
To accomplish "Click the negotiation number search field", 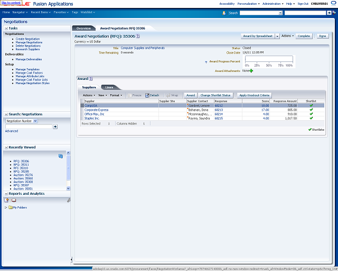I will tap(29, 127).
